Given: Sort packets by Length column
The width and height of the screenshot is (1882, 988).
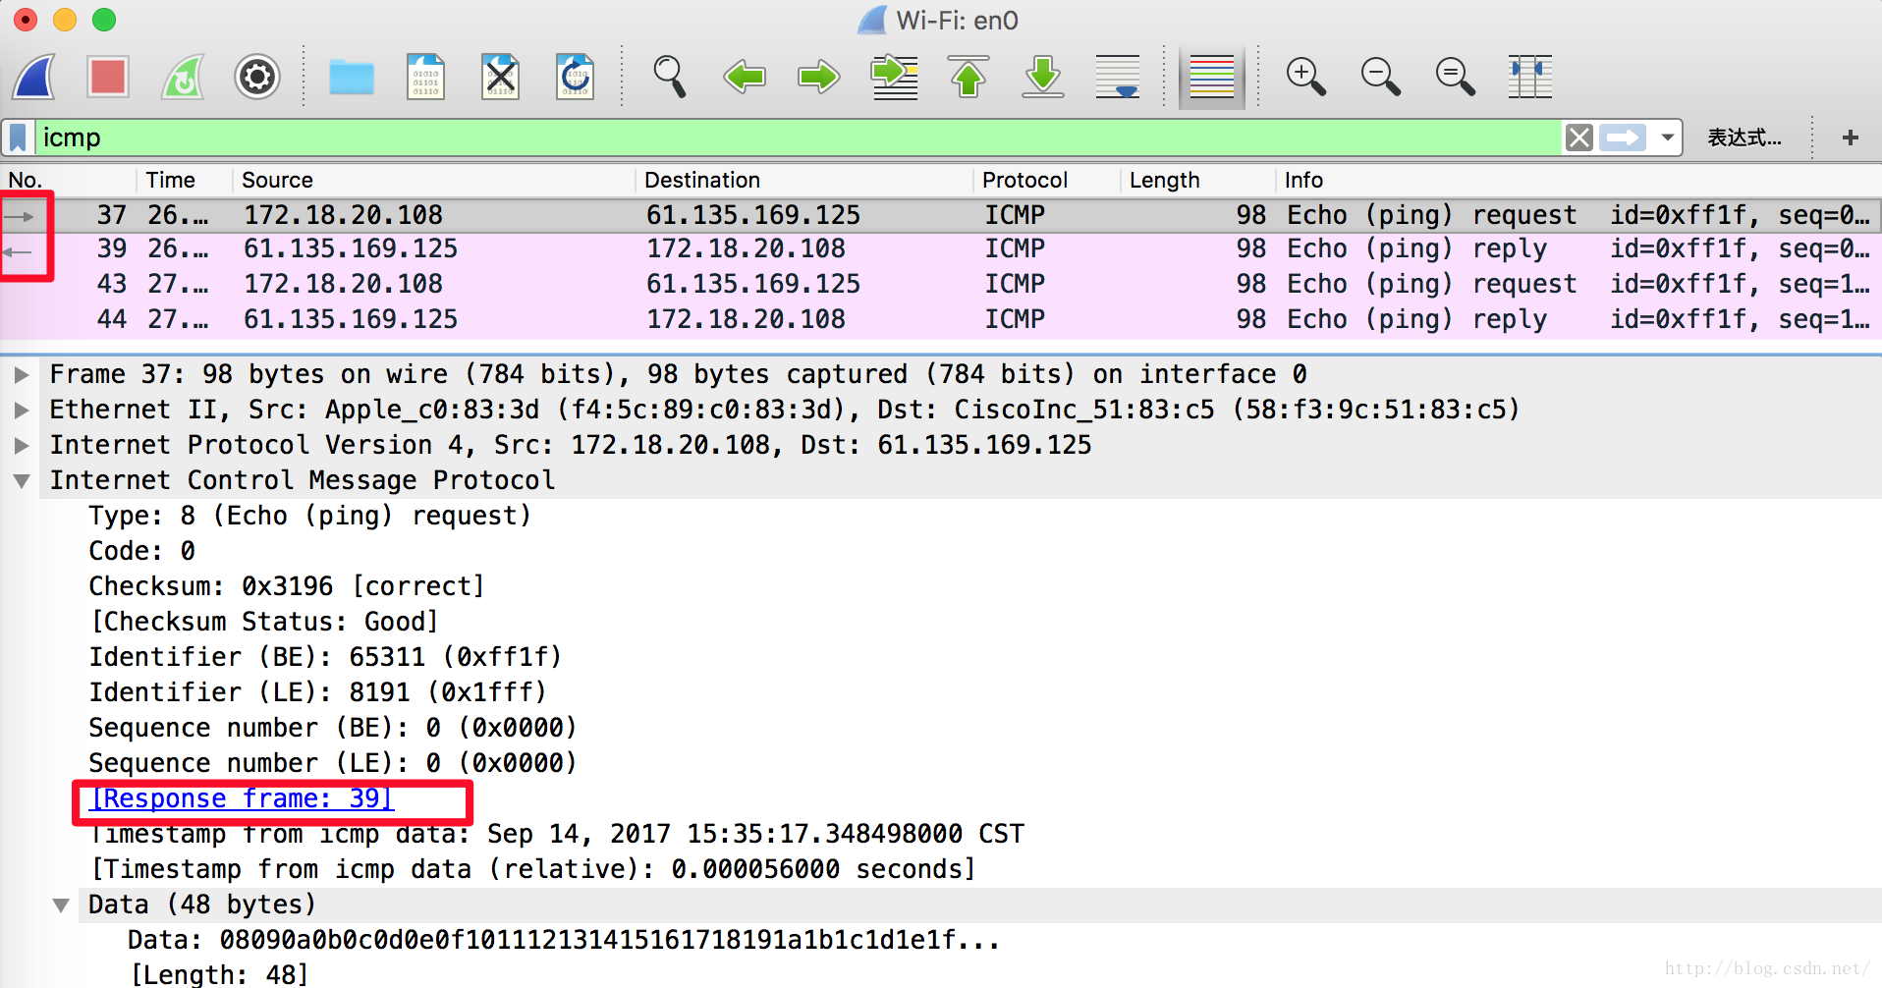Looking at the screenshot, I should (x=1197, y=180).
